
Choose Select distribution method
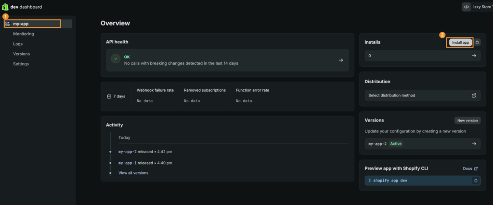[423, 95]
